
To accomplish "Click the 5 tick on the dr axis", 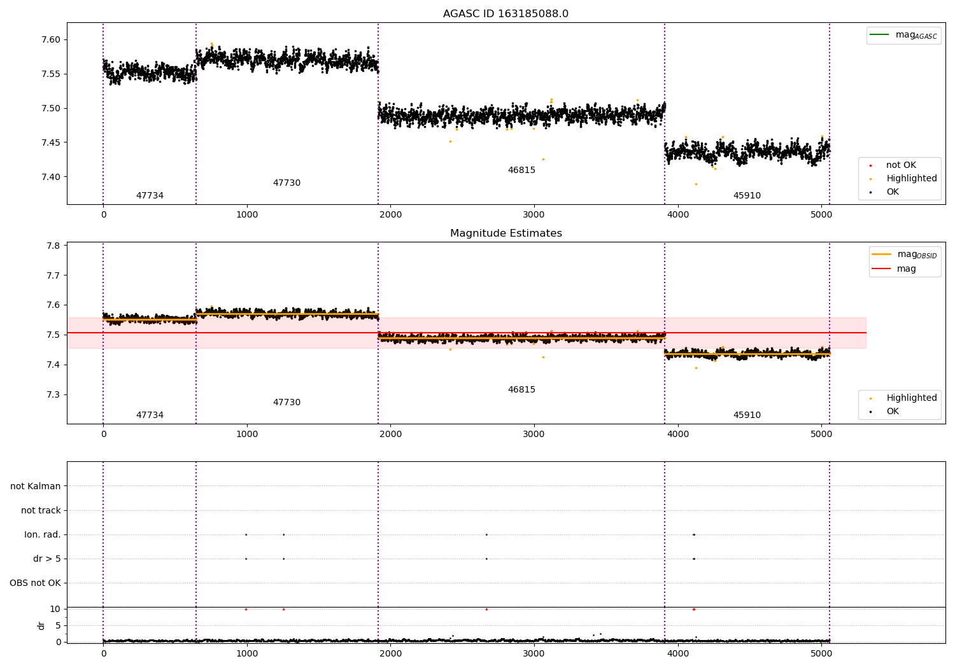I will 58,625.
